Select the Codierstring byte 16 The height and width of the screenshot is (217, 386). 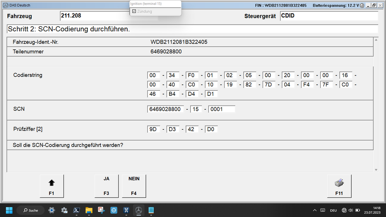346,75
